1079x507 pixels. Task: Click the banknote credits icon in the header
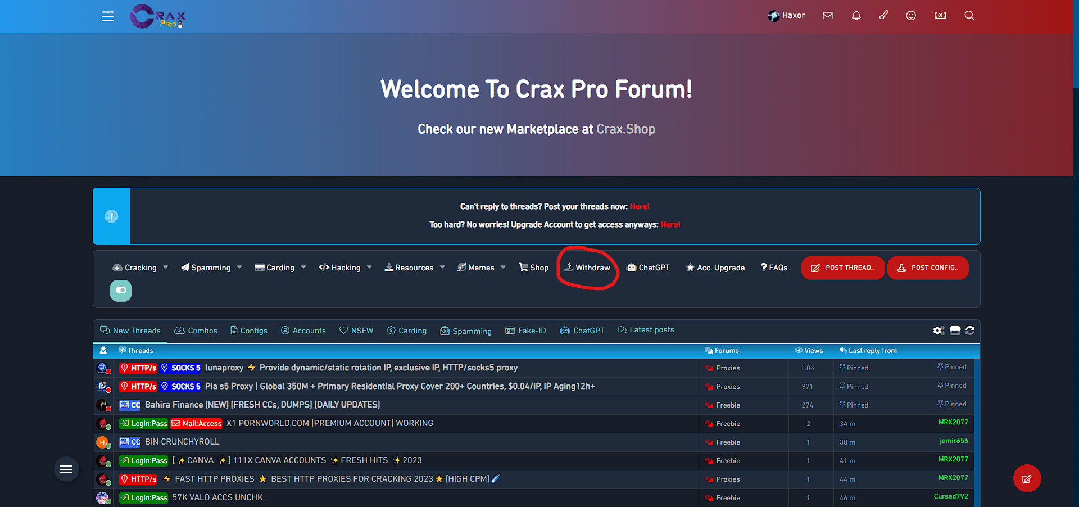tap(940, 16)
